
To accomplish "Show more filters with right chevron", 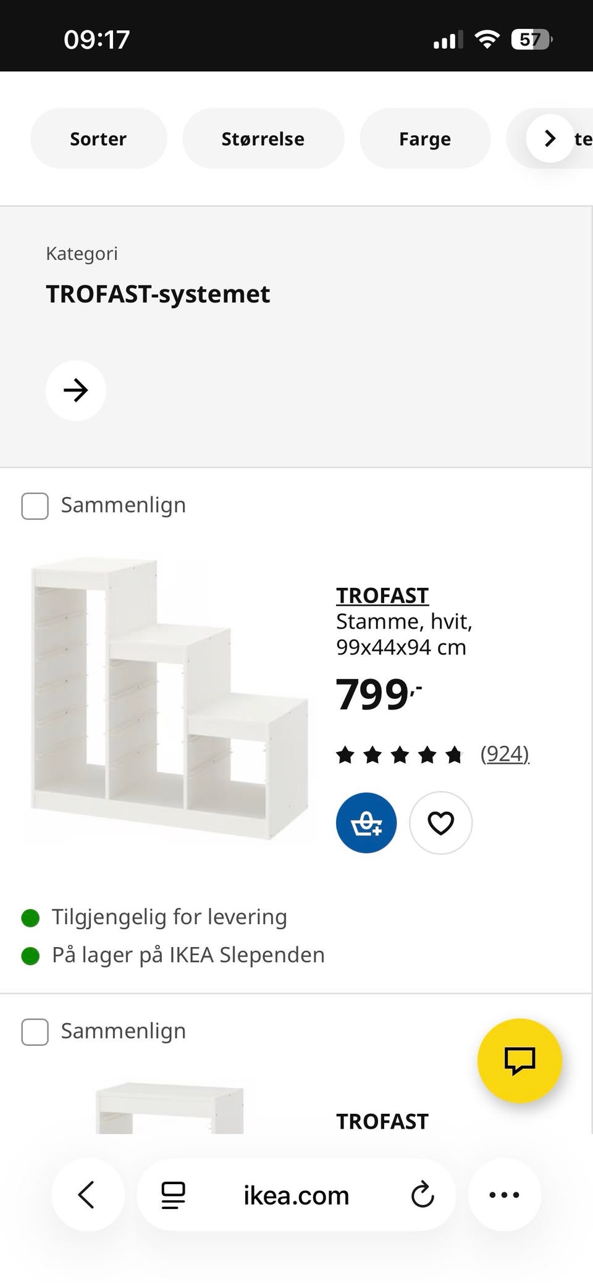I will (550, 138).
